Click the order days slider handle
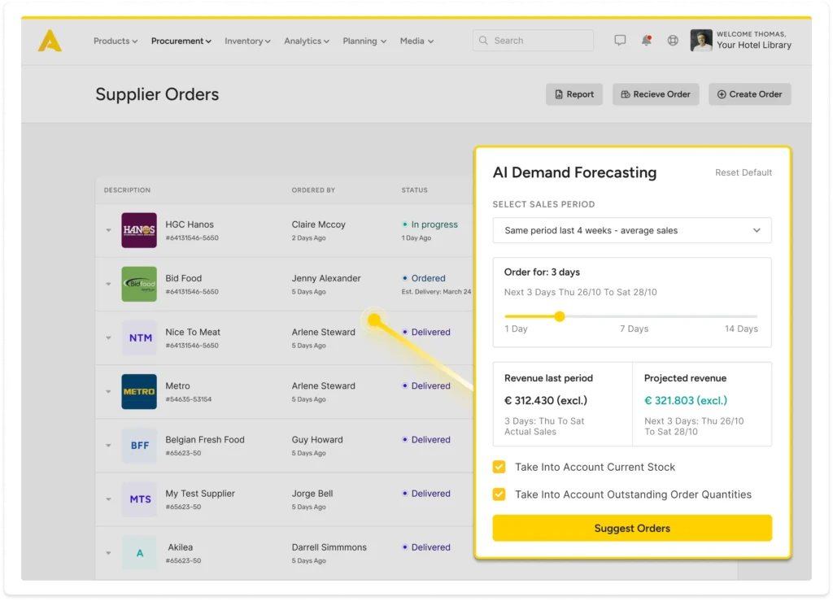The width and height of the screenshot is (833, 601). click(560, 316)
